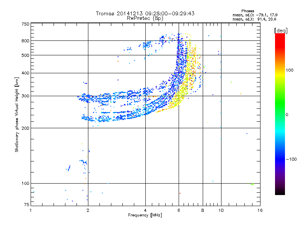Click y-axis label '75'
The height and width of the screenshot is (229, 306).
tap(27, 205)
